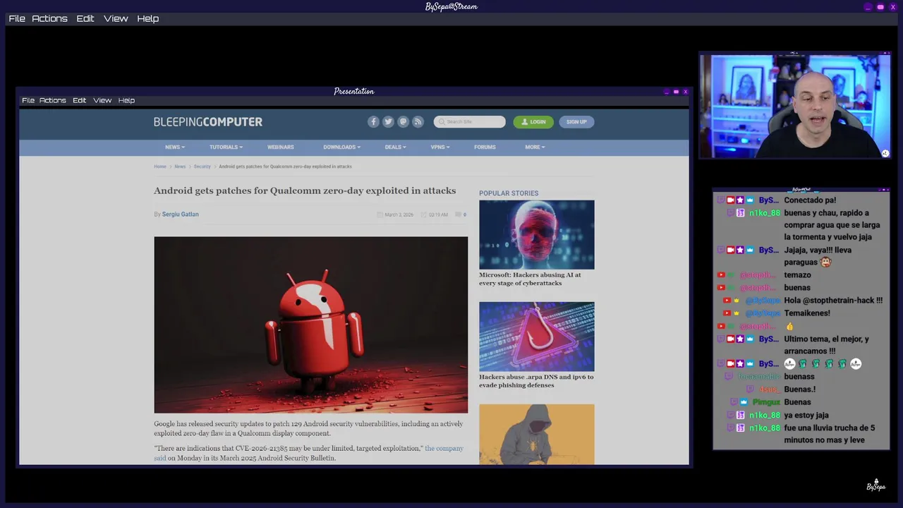Open 'Microsoft: Hackers abusing AI' story link
Screen dimensions: 903x508
click(x=531, y=279)
